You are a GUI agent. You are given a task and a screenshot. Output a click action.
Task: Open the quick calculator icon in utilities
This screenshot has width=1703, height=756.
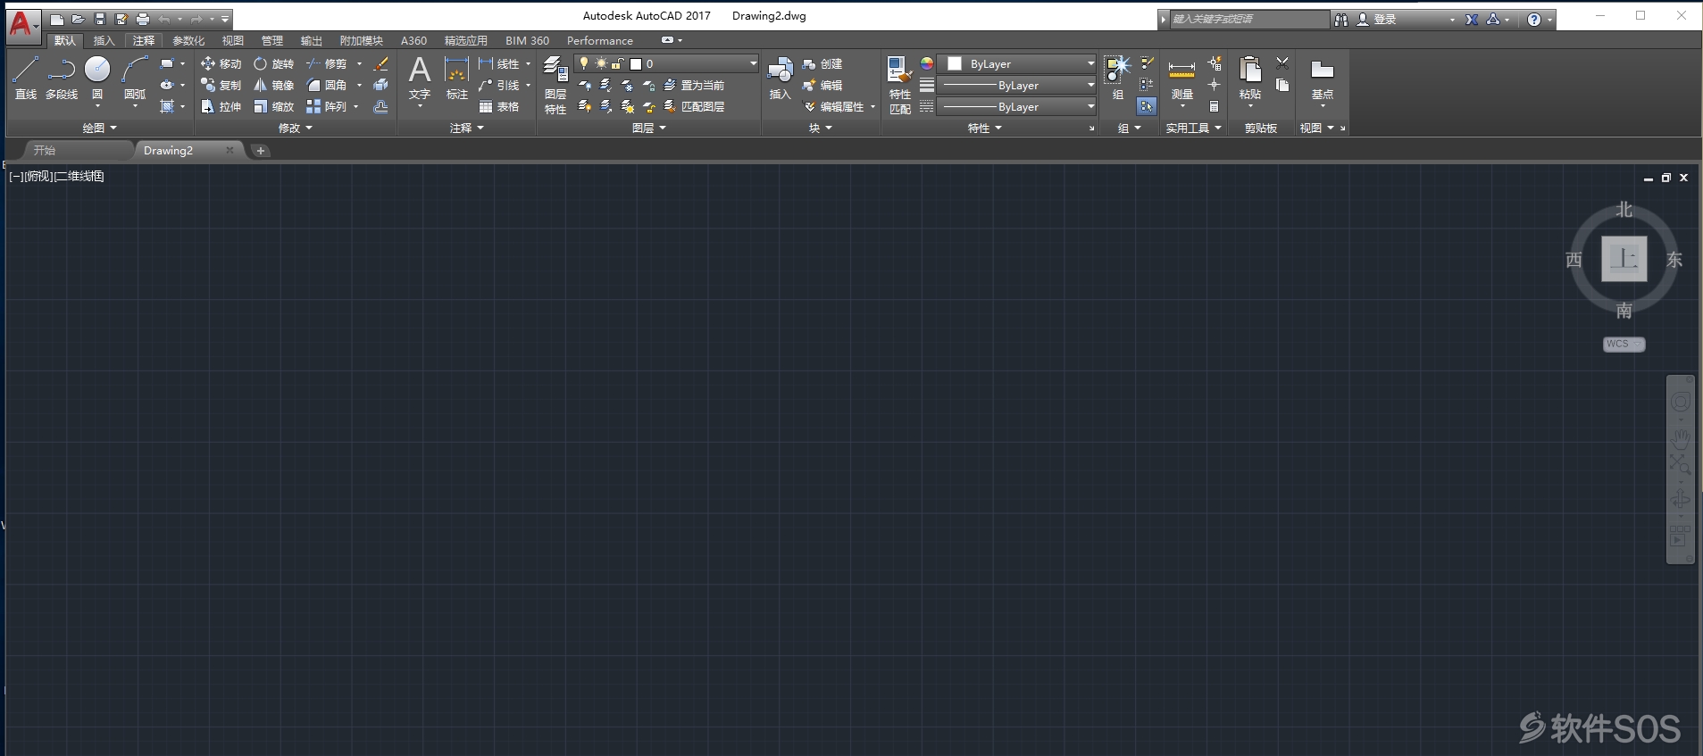point(1214,106)
